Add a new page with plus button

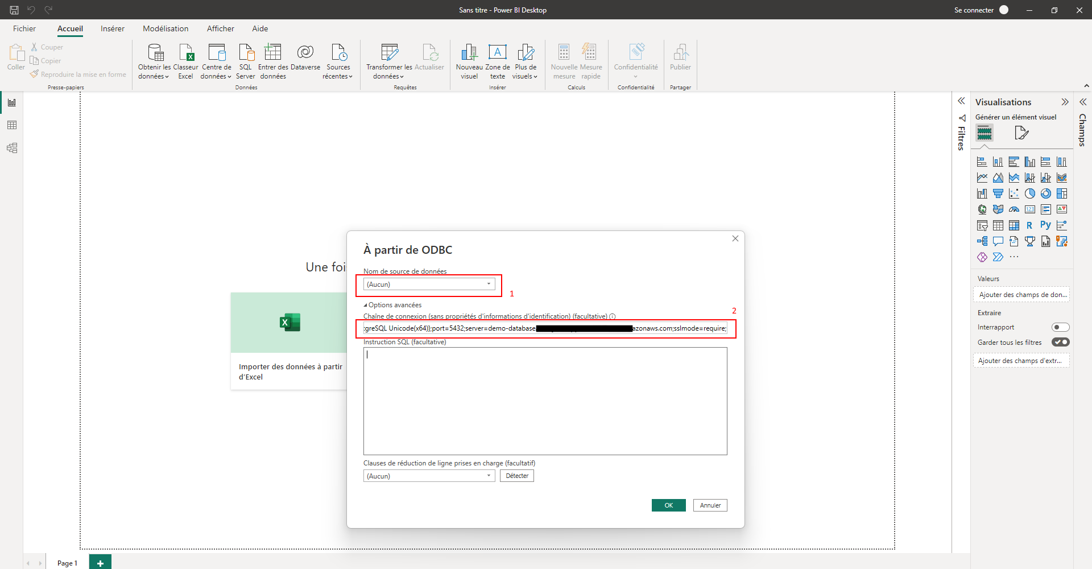coord(100,563)
